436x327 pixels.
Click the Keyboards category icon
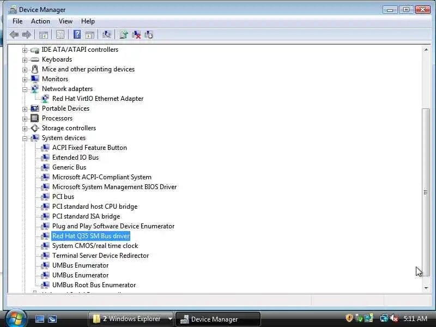(35, 59)
